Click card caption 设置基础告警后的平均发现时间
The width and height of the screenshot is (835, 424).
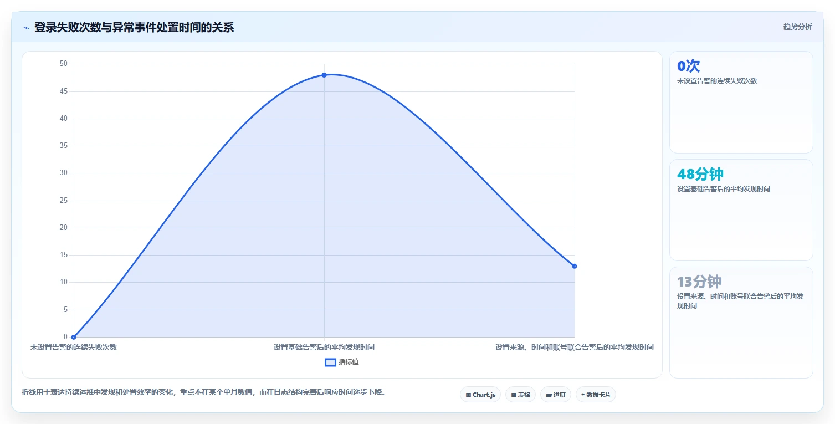pyautogui.click(x=724, y=189)
